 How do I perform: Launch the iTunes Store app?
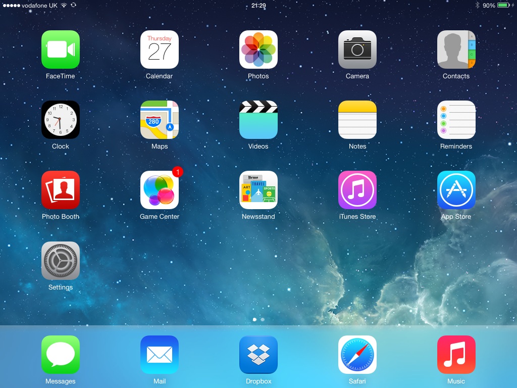[357, 190]
